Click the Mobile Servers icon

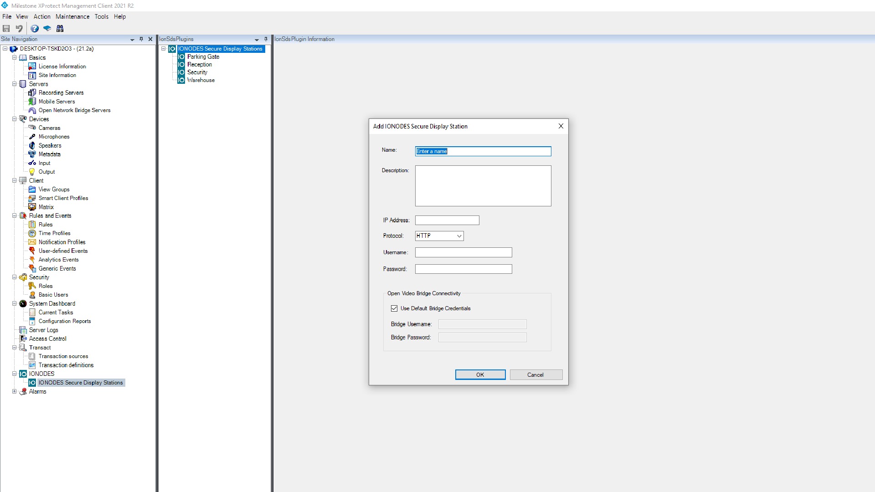[32, 102]
